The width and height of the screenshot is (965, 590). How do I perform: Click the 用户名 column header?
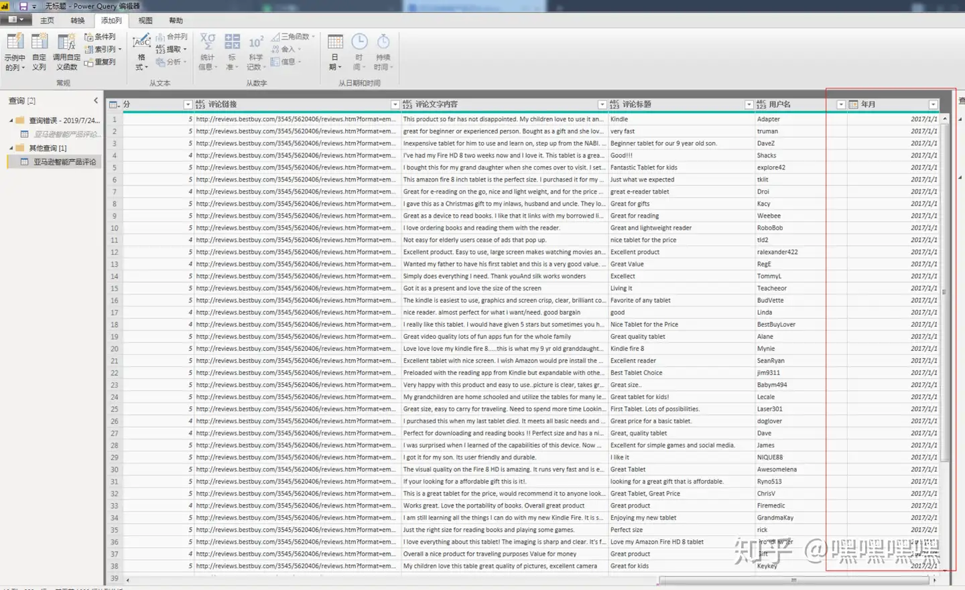(x=801, y=104)
